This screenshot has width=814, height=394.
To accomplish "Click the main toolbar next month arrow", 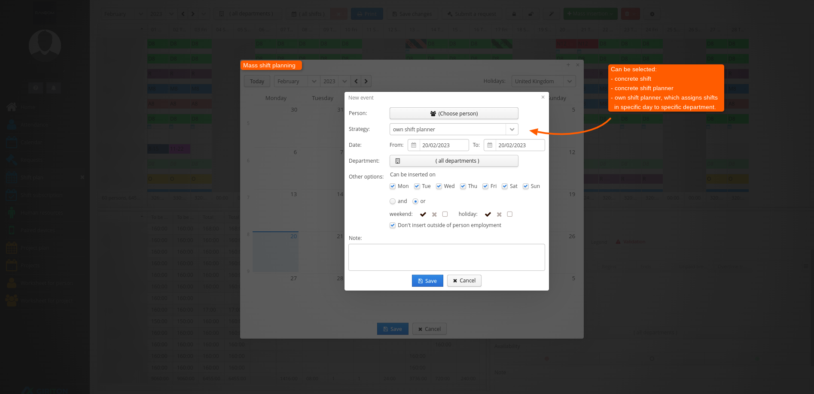I will pos(193,14).
